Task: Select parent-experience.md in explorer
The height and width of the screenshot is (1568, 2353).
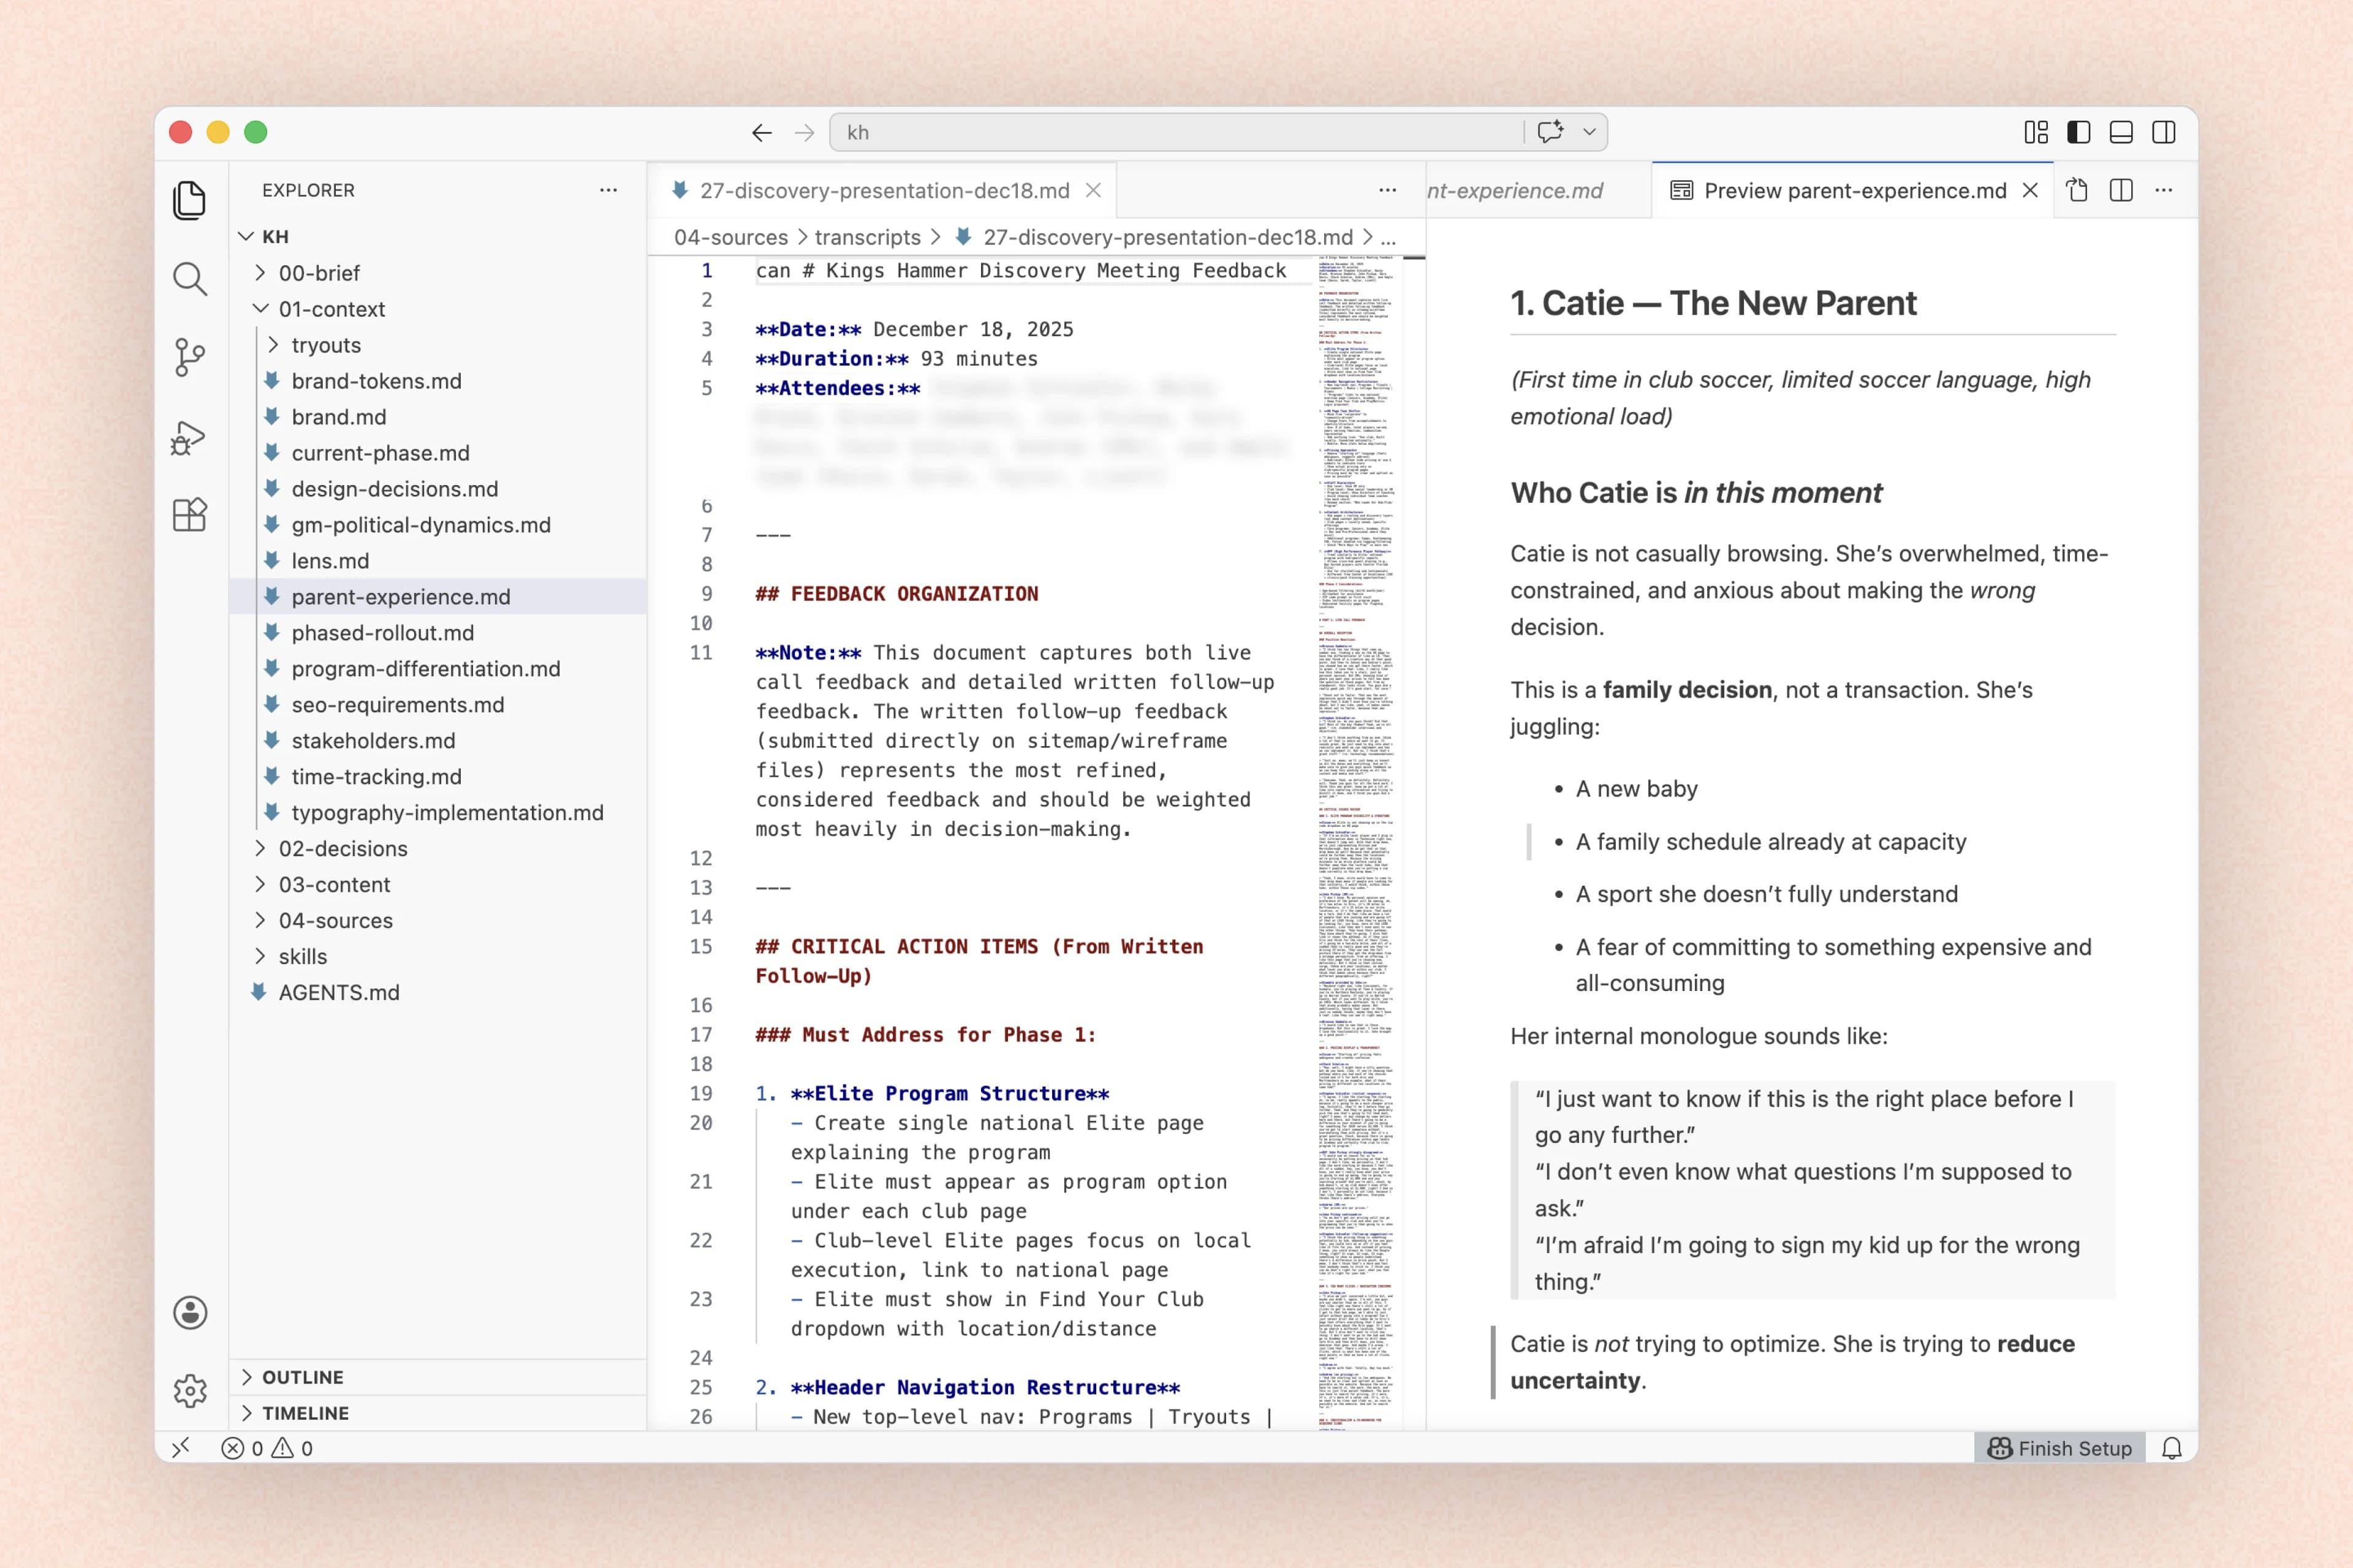Action: pos(438,597)
